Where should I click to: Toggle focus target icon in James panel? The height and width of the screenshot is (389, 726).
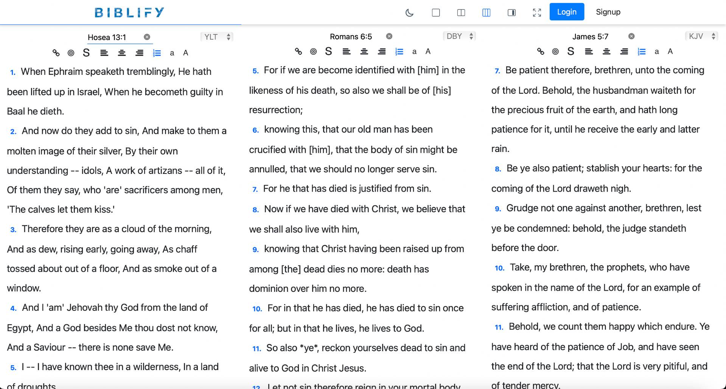click(x=555, y=51)
